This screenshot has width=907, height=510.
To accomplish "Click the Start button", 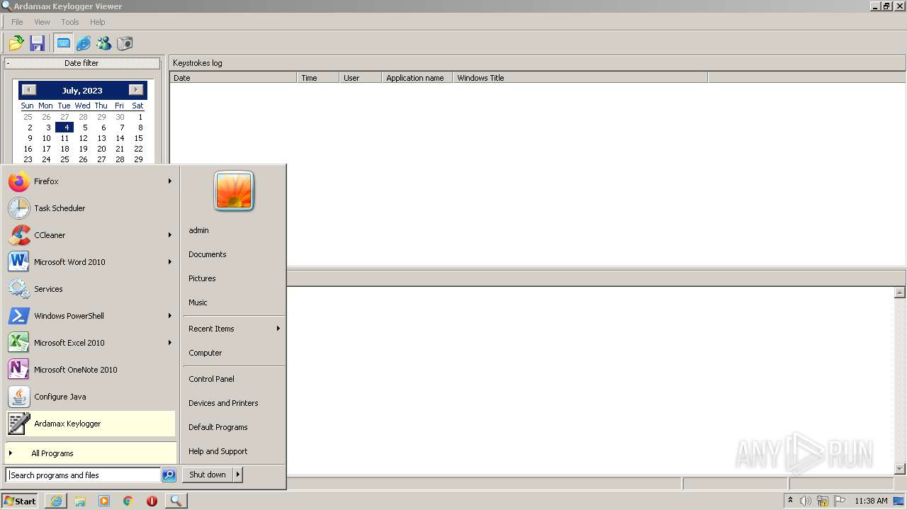I will 20,501.
